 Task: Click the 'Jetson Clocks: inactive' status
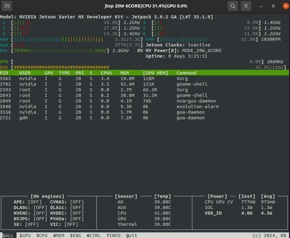[178, 45]
